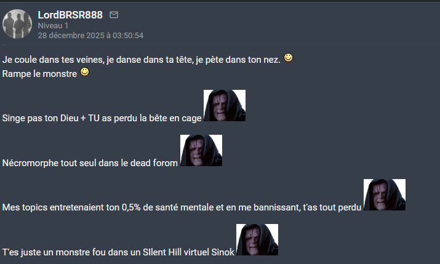Click the 'Niveau 1' level label

[x=53, y=25]
